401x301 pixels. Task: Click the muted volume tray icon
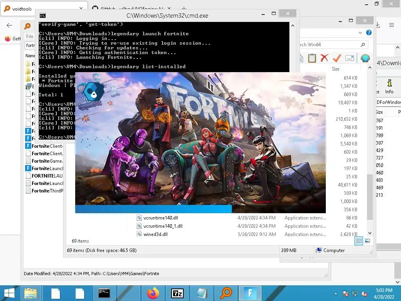click(364, 294)
